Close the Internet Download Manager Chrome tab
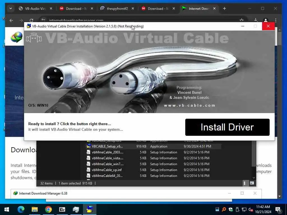 (214, 9)
